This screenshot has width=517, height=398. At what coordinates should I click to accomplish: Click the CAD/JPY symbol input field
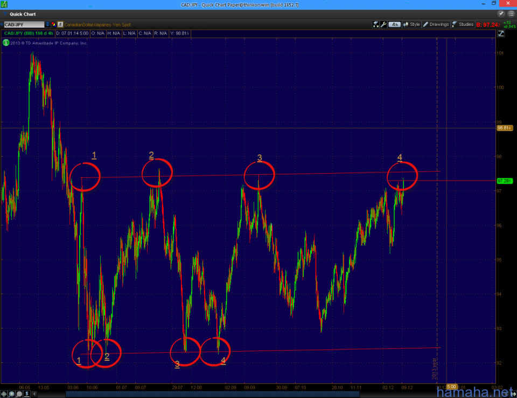click(24, 24)
